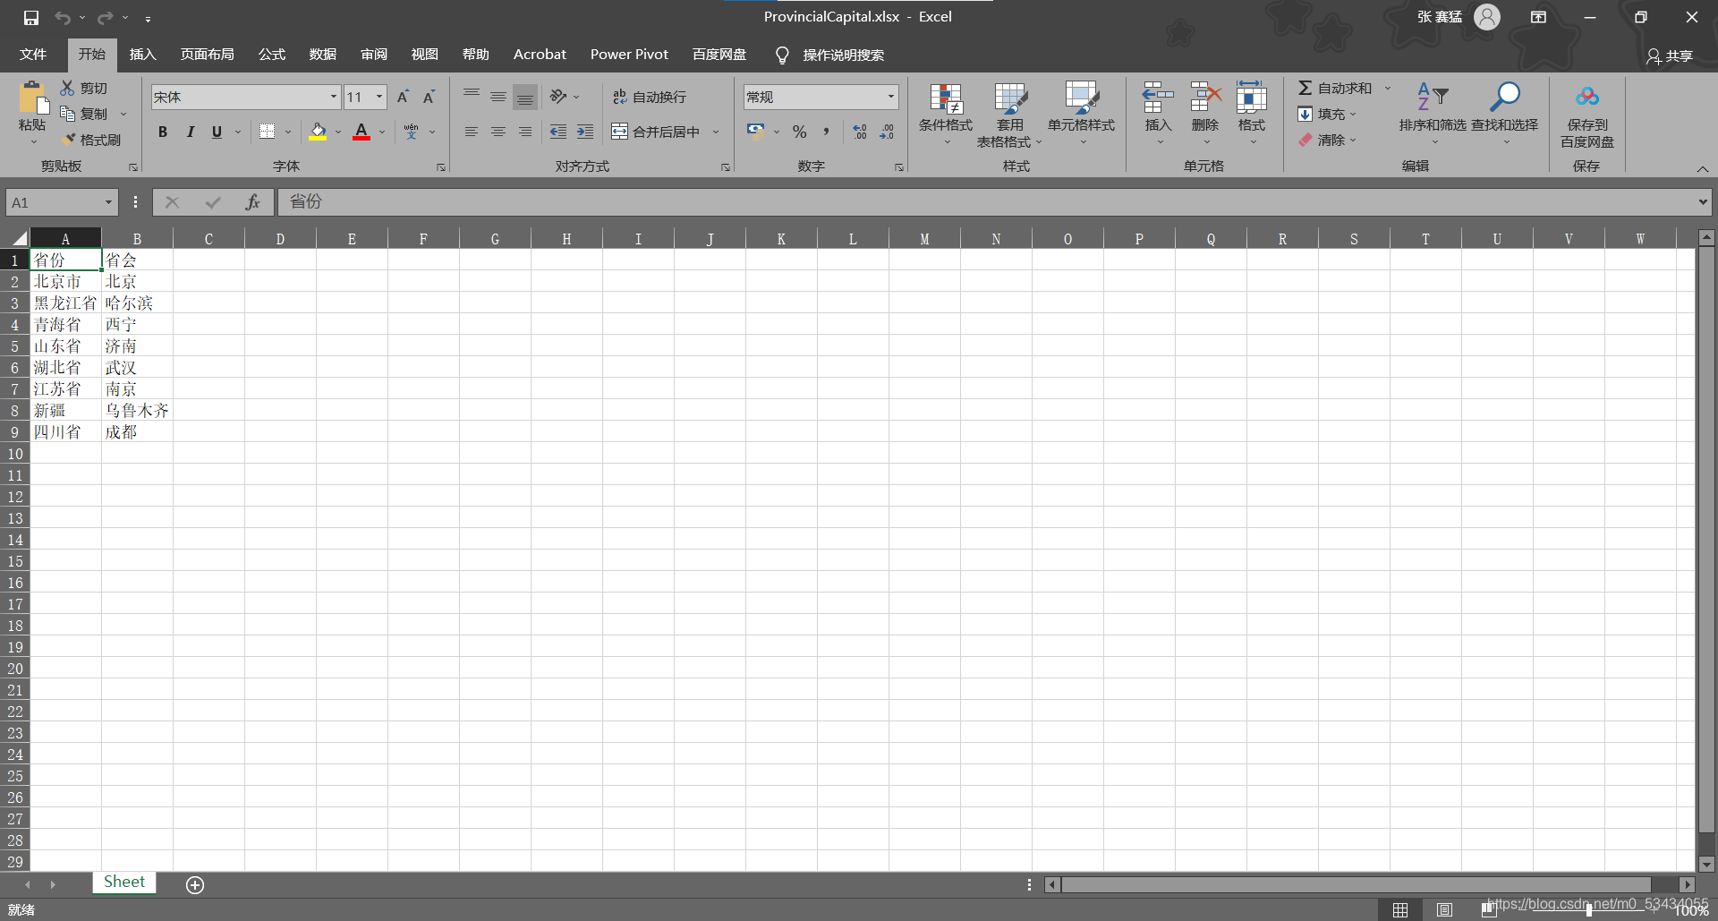1718x921 pixels.
Task: Collapse the ribbon with the chevron
Action: [1703, 168]
